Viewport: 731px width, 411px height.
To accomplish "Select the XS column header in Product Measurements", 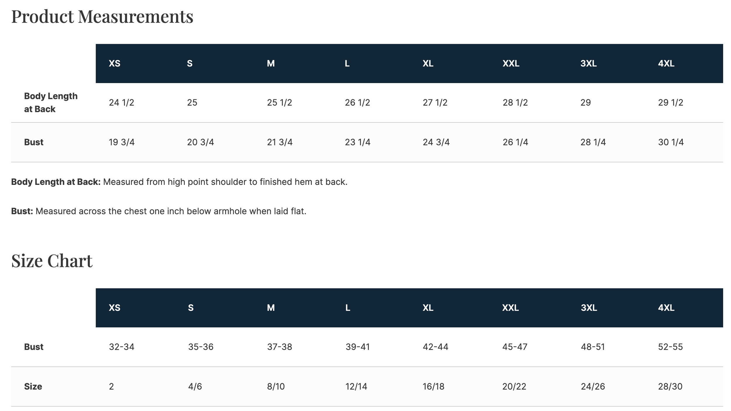I will [x=115, y=63].
